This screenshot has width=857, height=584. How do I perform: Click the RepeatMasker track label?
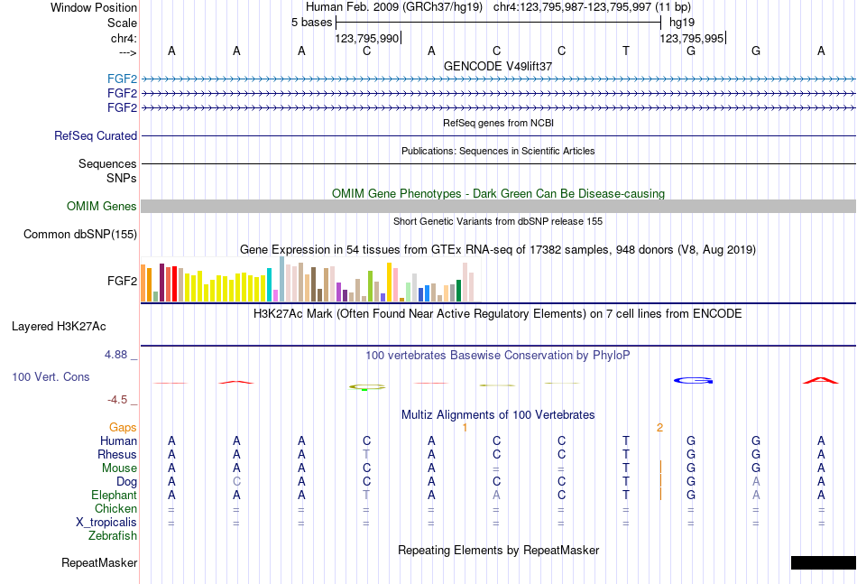coord(99,562)
